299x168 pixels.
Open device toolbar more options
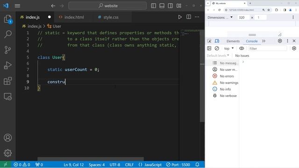(293, 17)
